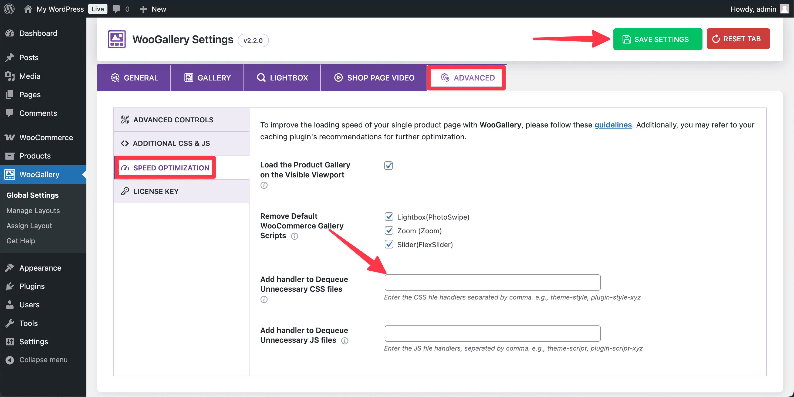Click the WooGallery Settings logo icon
This screenshot has width=794, height=397.
click(117, 39)
